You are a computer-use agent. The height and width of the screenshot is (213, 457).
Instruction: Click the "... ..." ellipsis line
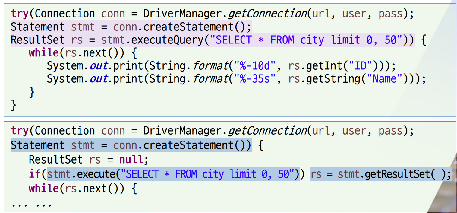click(x=32, y=205)
